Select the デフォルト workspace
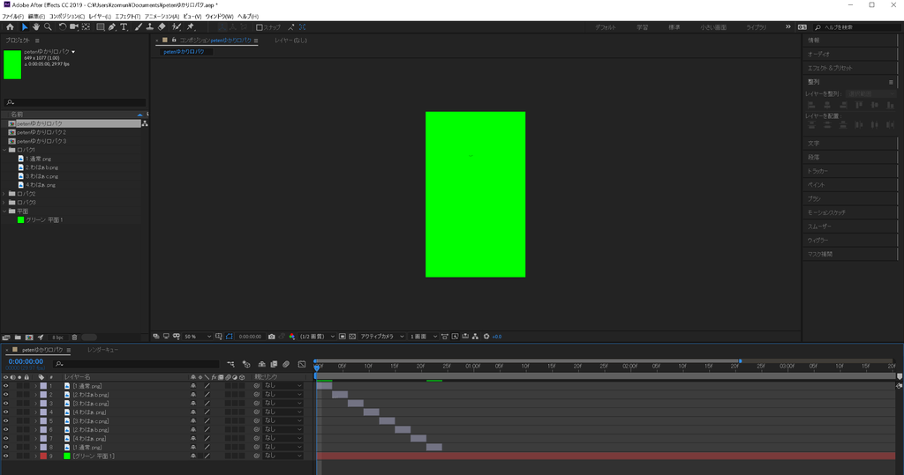Image resolution: width=904 pixels, height=475 pixels. 606,27
